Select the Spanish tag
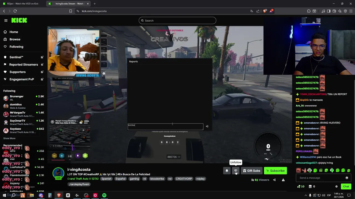 (106, 179)
